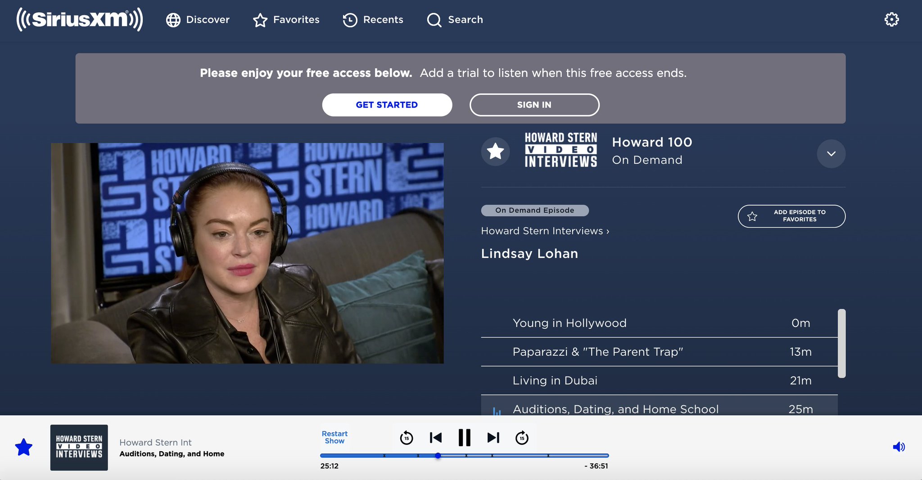Viewport: 922px width, 480px height.
Task: Open the SiriusXM home logo
Action: click(x=80, y=19)
